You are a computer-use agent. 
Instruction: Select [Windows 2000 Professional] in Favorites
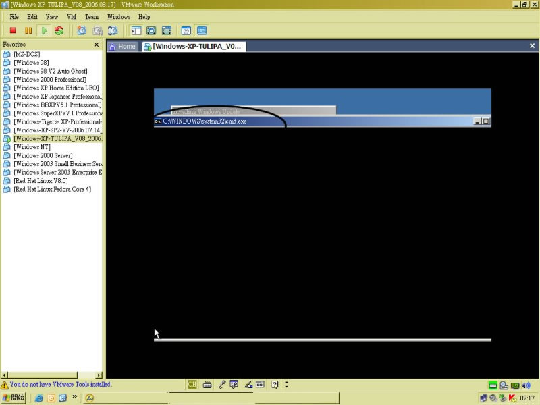tap(50, 80)
